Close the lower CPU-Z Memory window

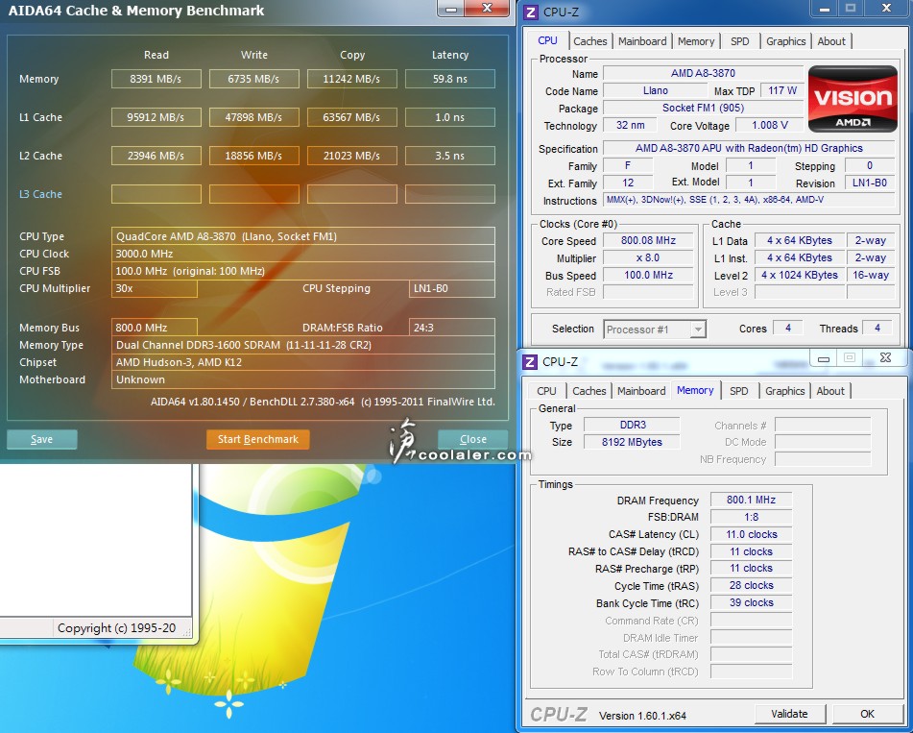point(885,358)
